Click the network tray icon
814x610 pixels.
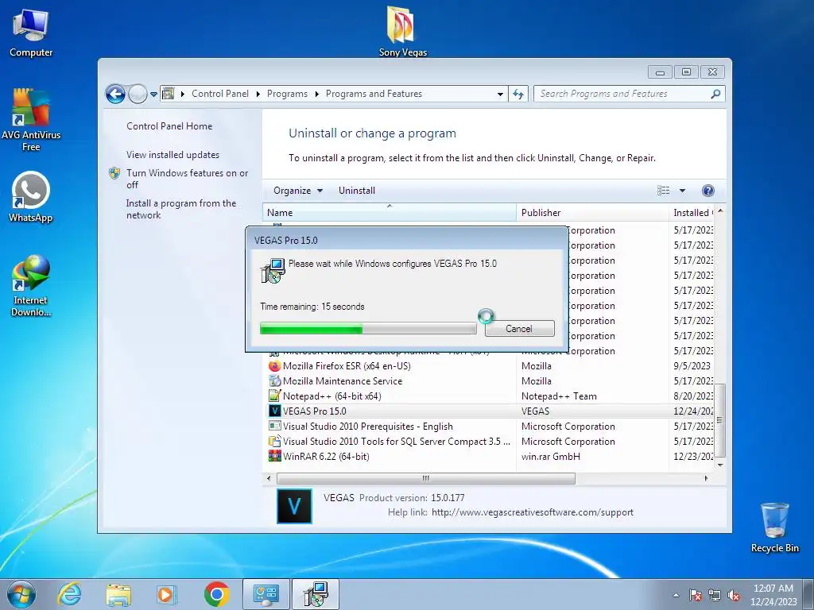point(715,595)
